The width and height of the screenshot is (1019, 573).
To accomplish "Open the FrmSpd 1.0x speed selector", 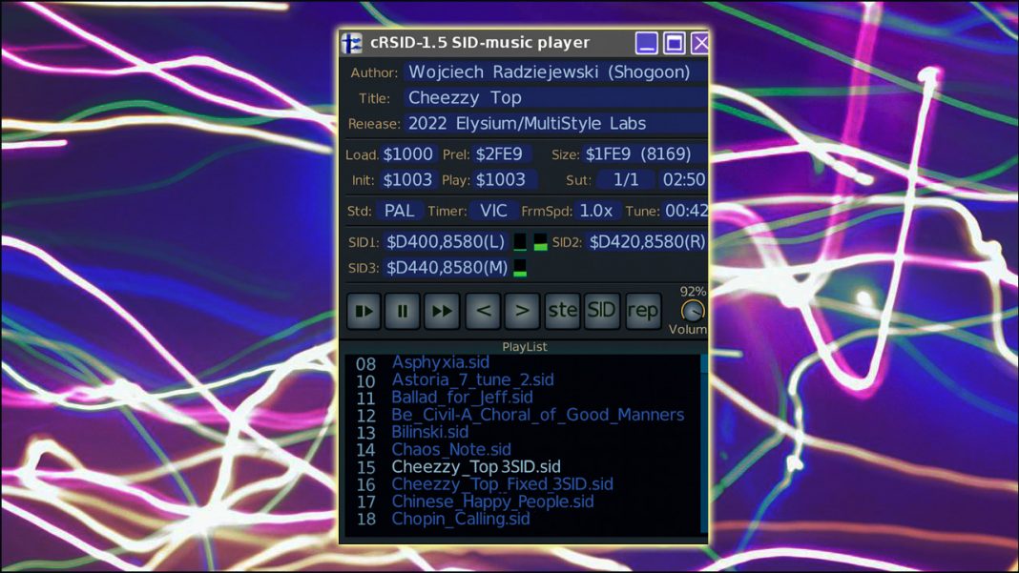I will pos(596,211).
